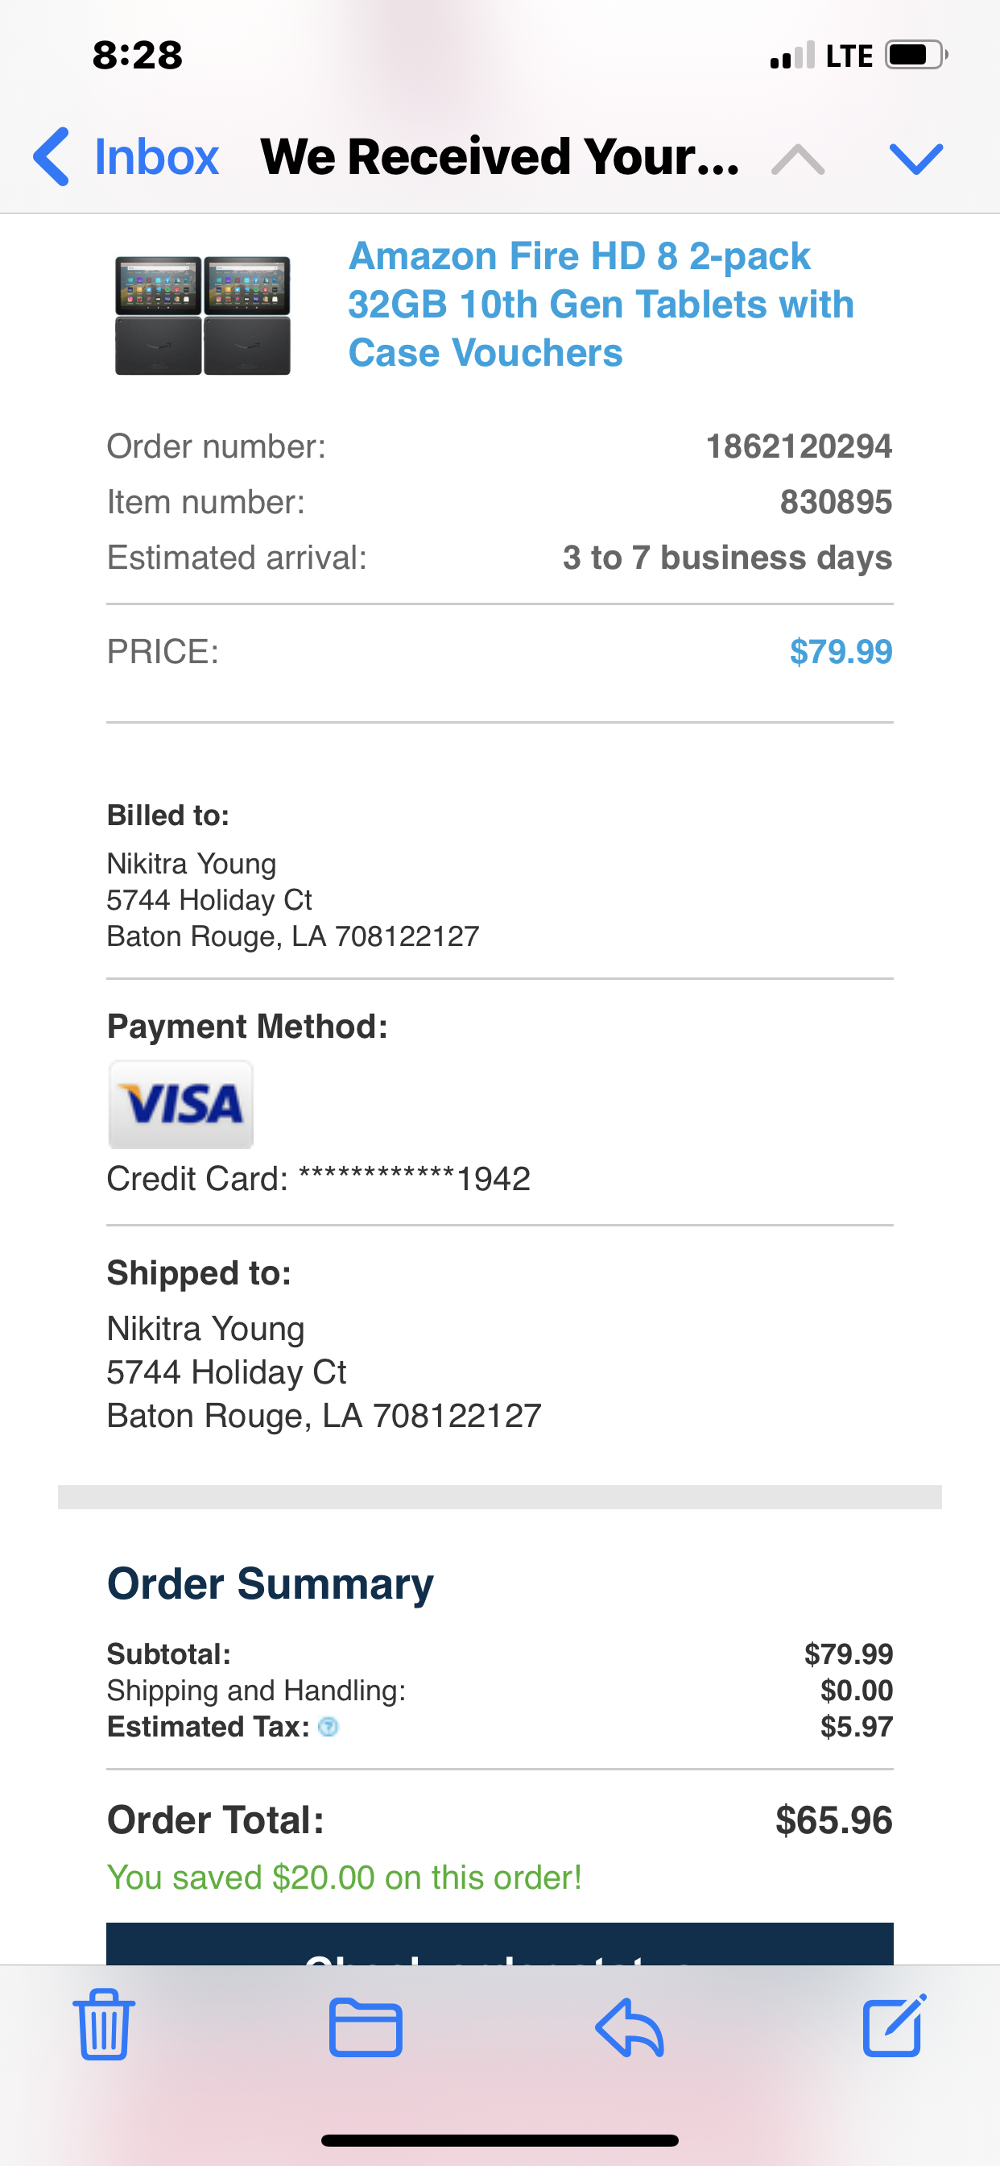Screen dimensions: 1000x2166
Task: Go to previous message with up chevron
Action: (797, 158)
